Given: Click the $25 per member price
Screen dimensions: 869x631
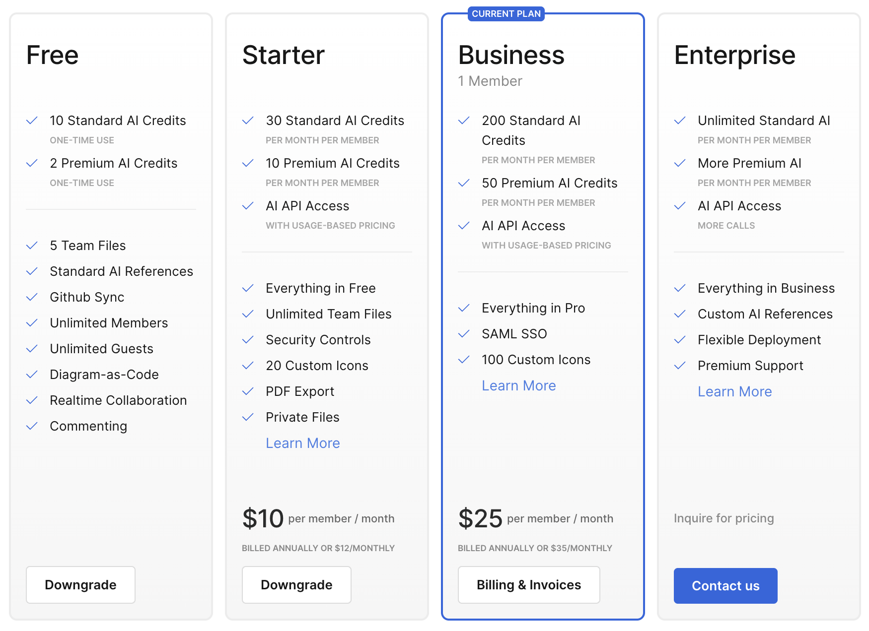Looking at the screenshot, I should [x=480, y=518].
